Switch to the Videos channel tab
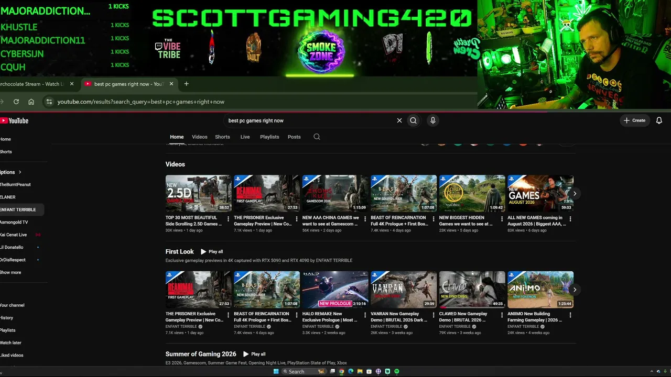671x377 pixels. (200, 137)
